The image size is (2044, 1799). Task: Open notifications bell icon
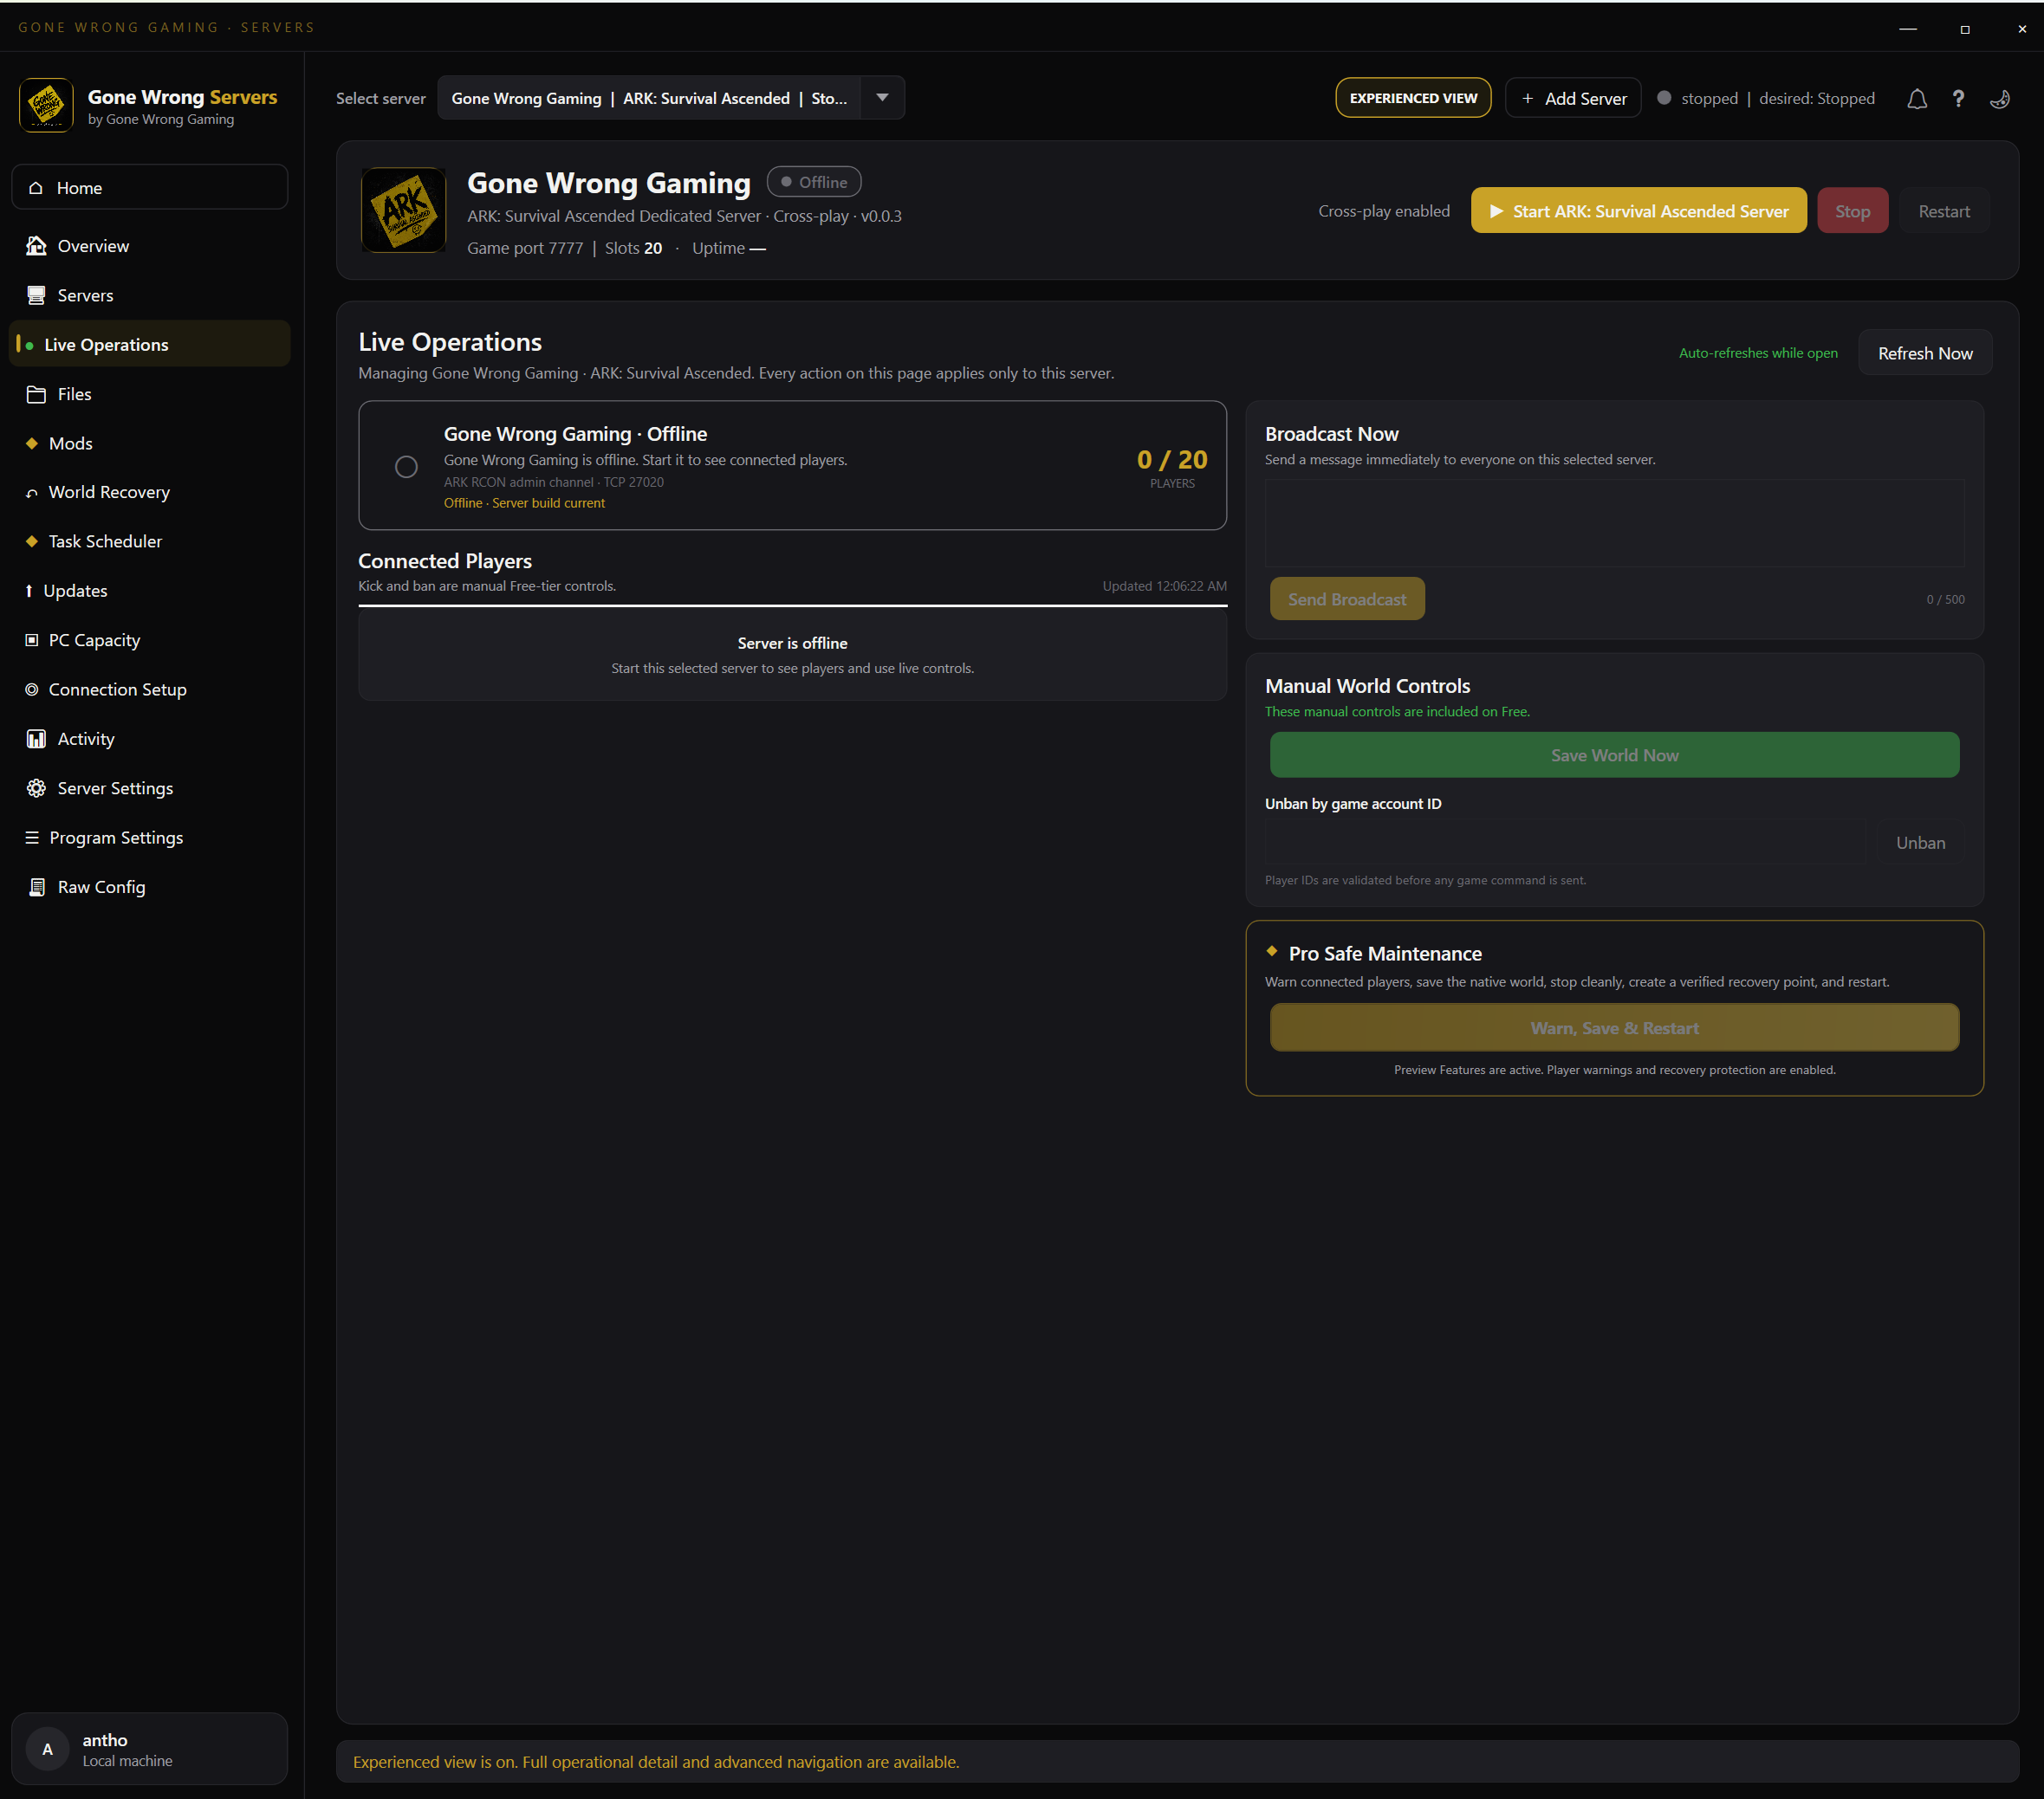(x=1916, y=99)
